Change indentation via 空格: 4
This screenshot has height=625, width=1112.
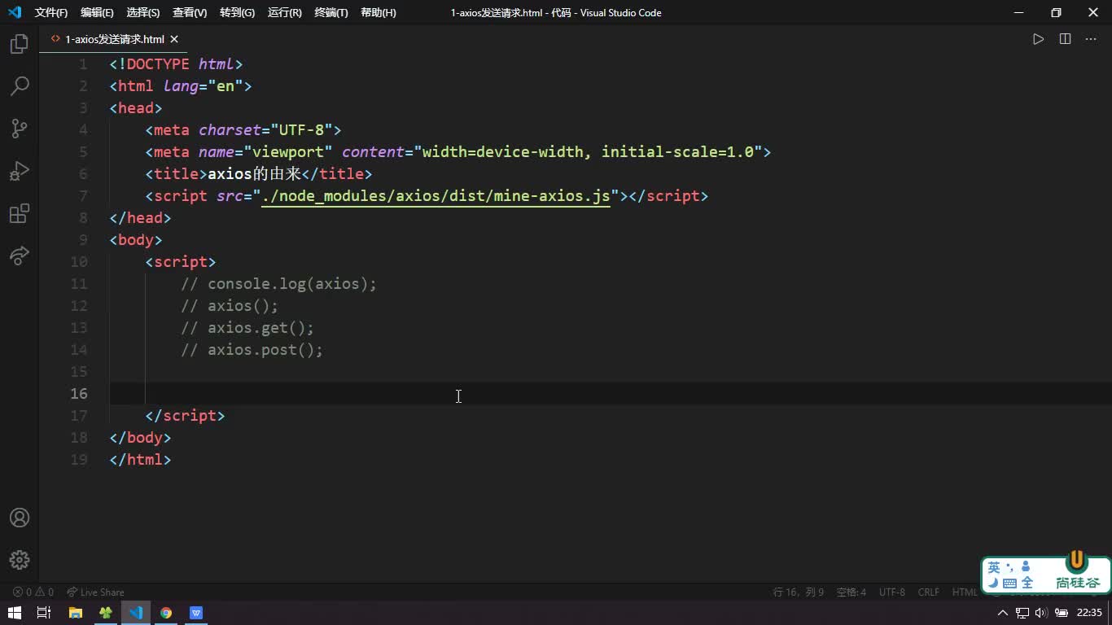[852, 592]
